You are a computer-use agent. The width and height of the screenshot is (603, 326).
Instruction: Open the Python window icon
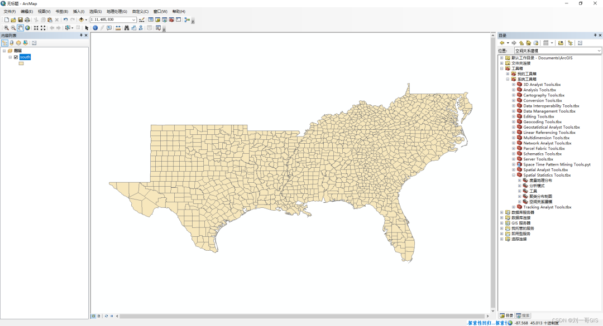click(x=179, y=20)
